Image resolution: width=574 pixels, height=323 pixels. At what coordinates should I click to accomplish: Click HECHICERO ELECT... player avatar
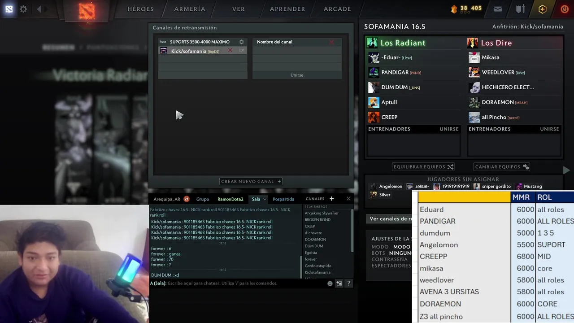(x=474, y=87)
